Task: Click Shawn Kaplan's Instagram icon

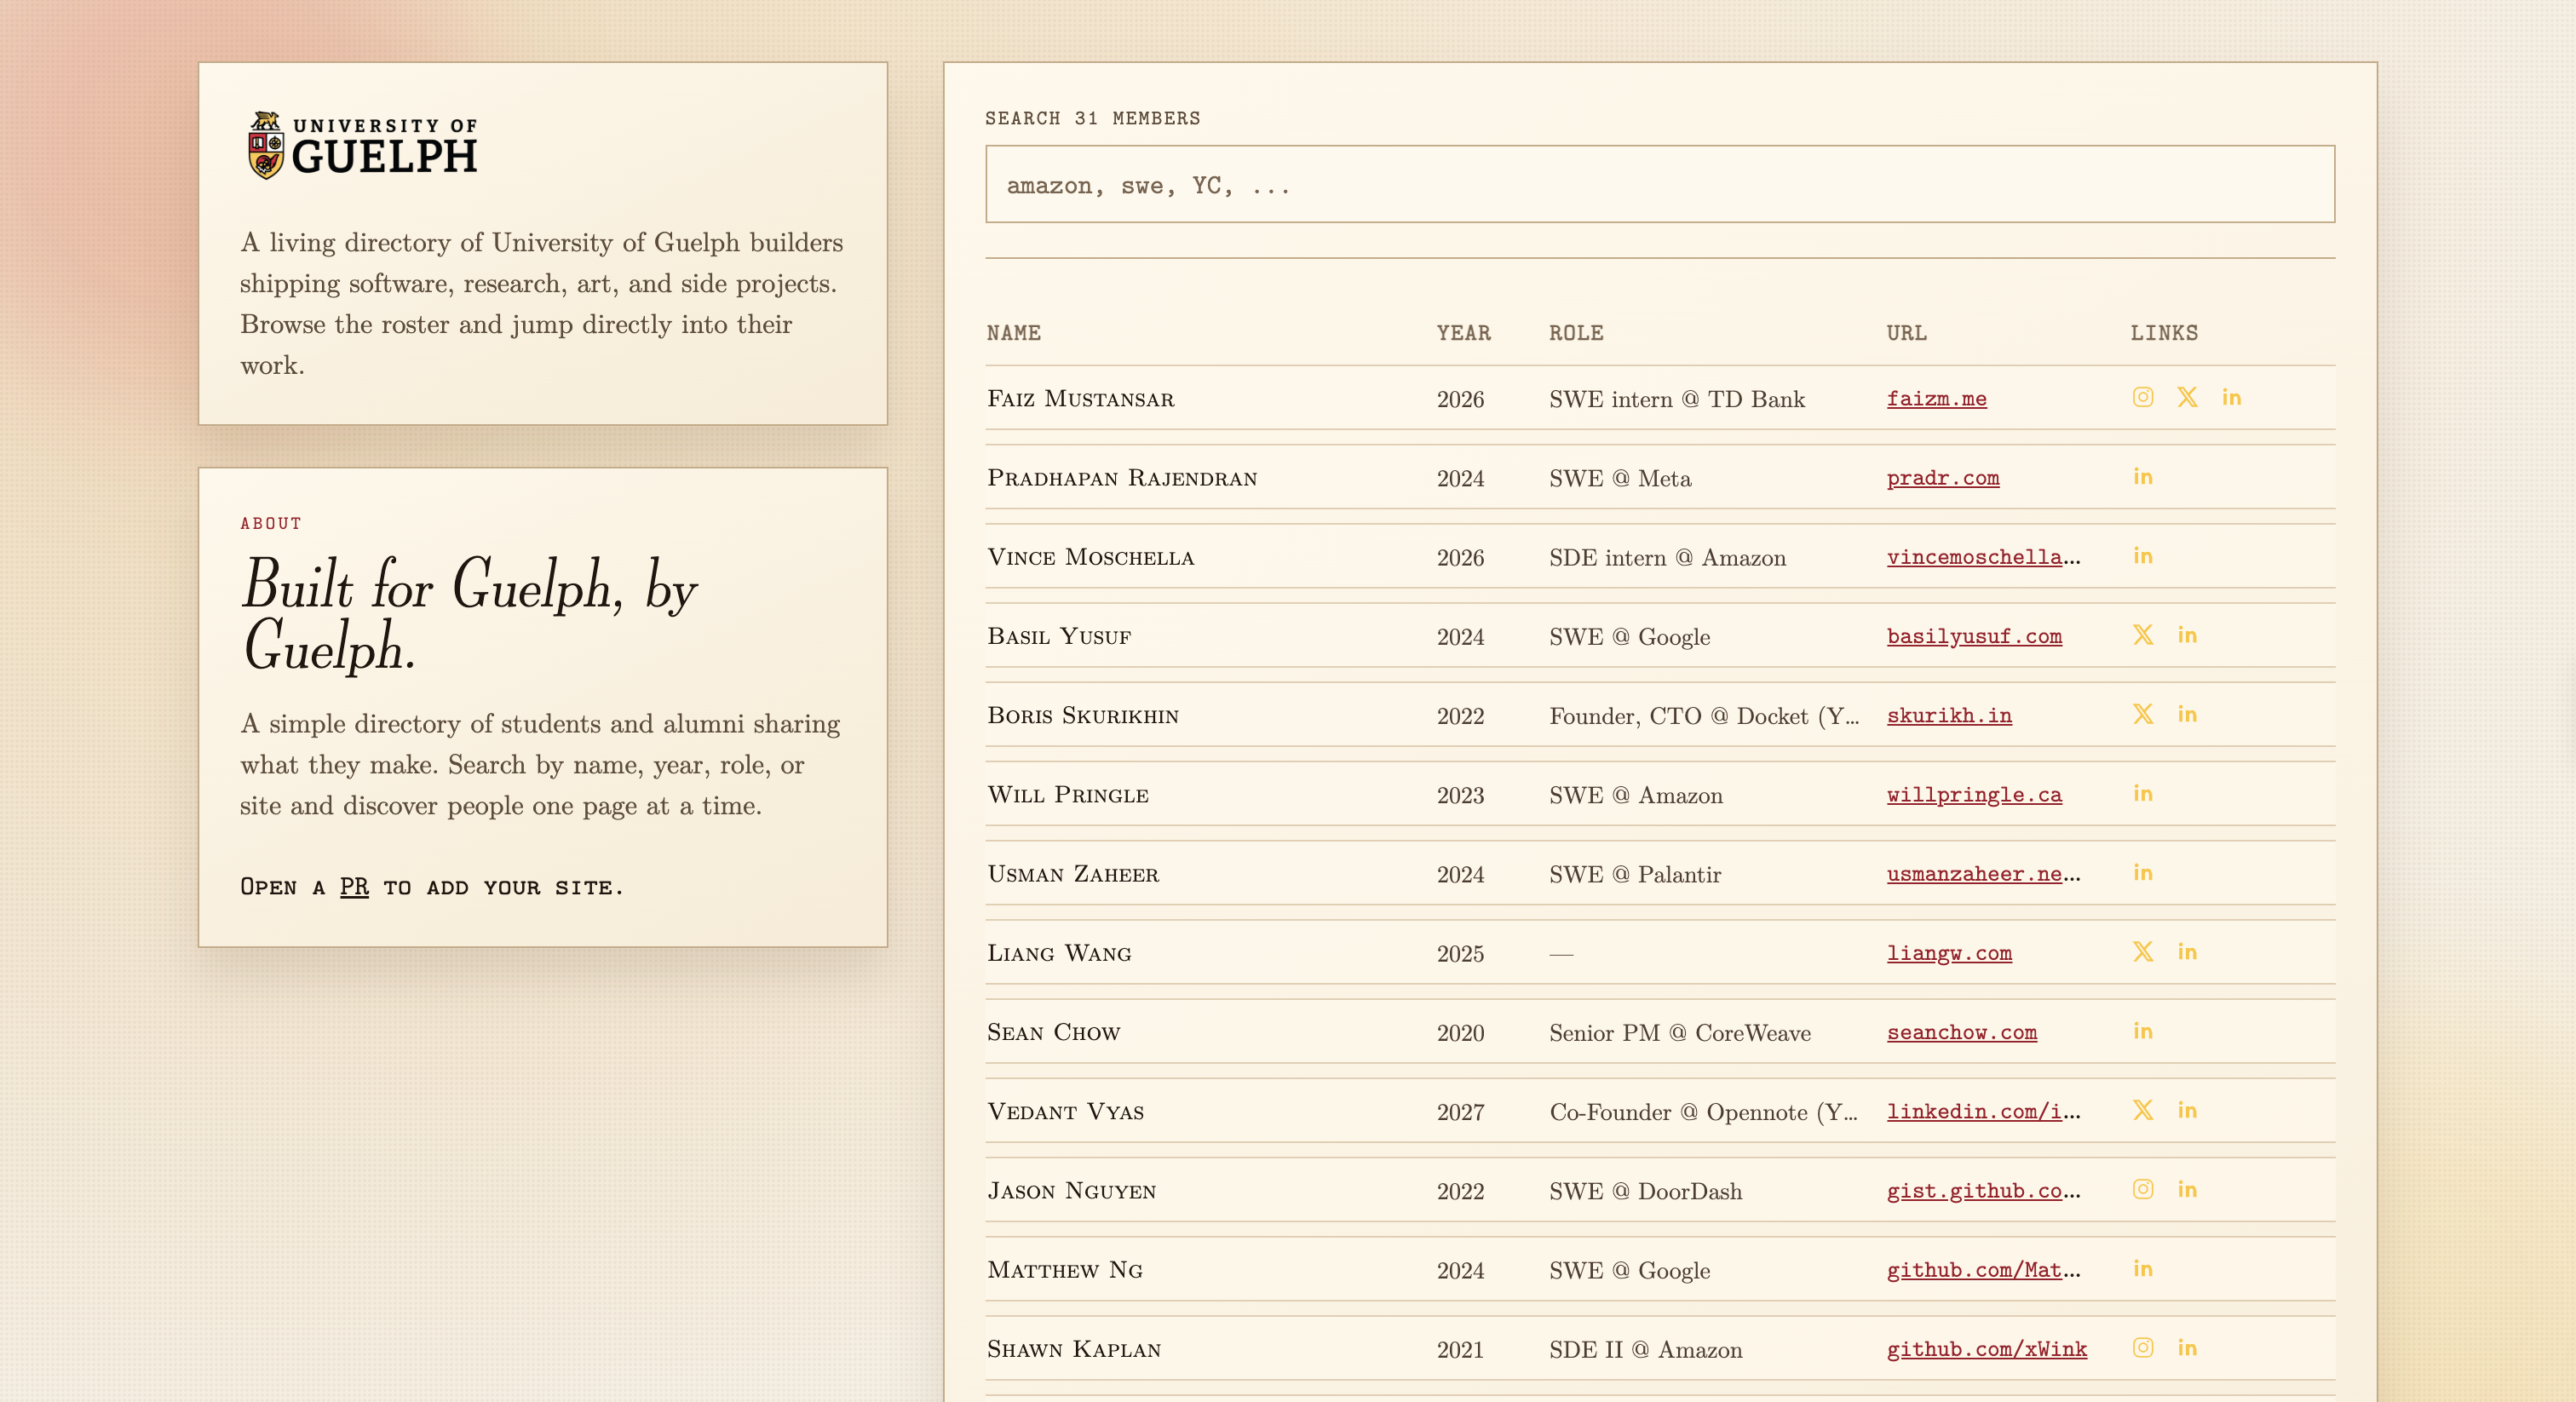Action: coord(2142,1348)
